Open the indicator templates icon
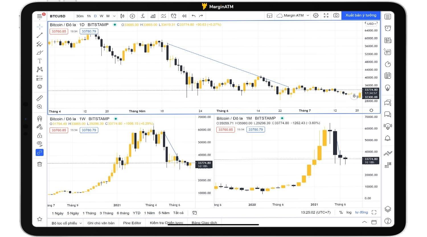Screen dimensions: 427x237 [163, 16]
